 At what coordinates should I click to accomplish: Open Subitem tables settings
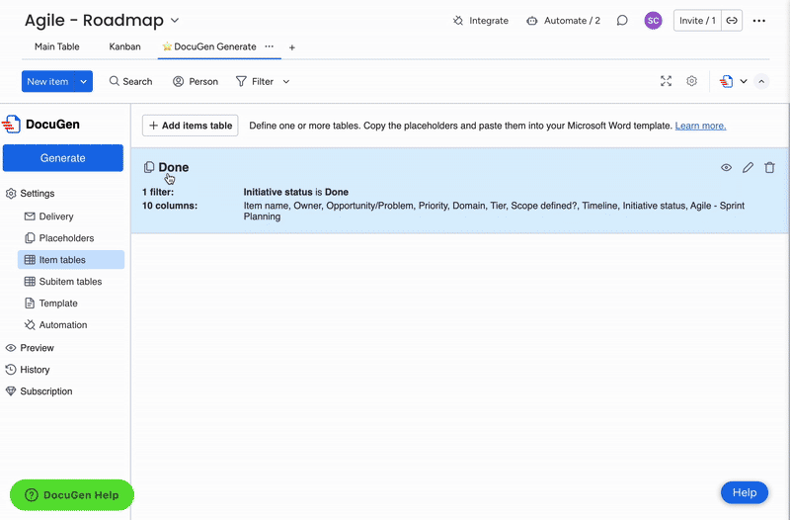click(63, 282)
